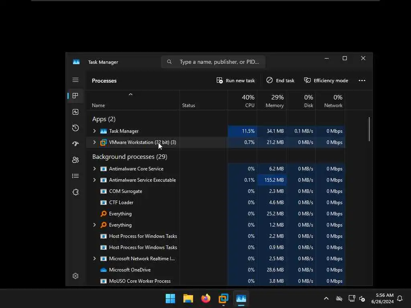Open the Windows Start menu
The width and height of the screenshot is (411, 308).
pyautogui.click(x=170, y=298)
